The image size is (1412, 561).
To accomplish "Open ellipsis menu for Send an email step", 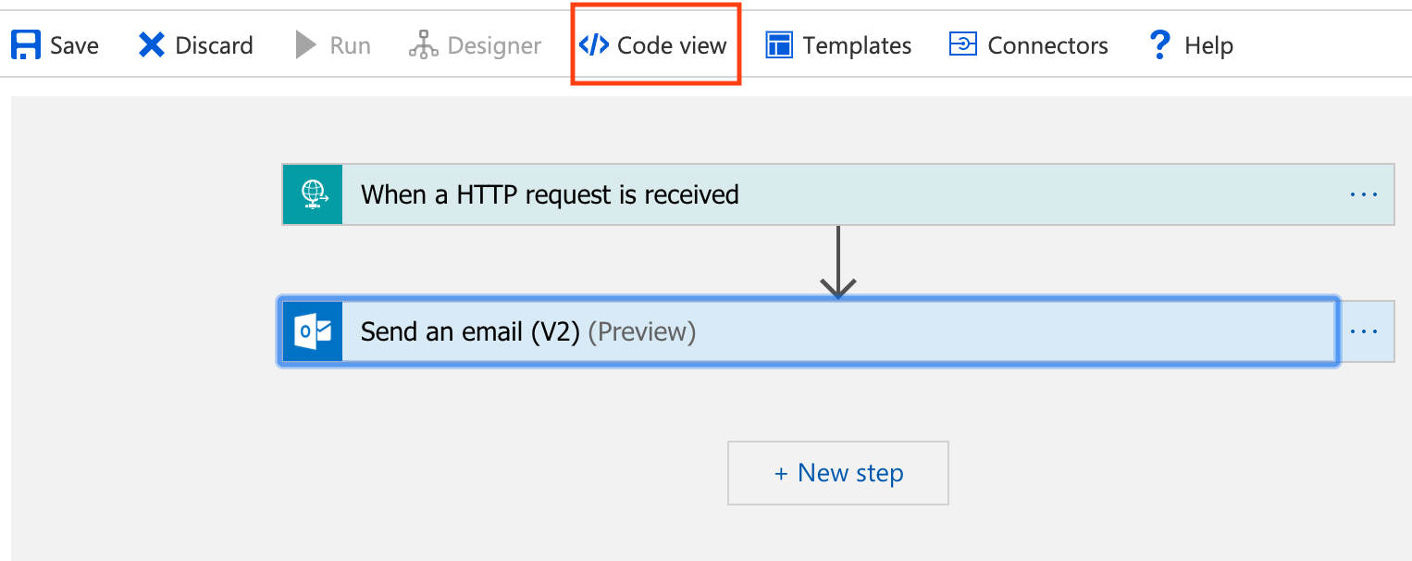I will click(1365, 331).
